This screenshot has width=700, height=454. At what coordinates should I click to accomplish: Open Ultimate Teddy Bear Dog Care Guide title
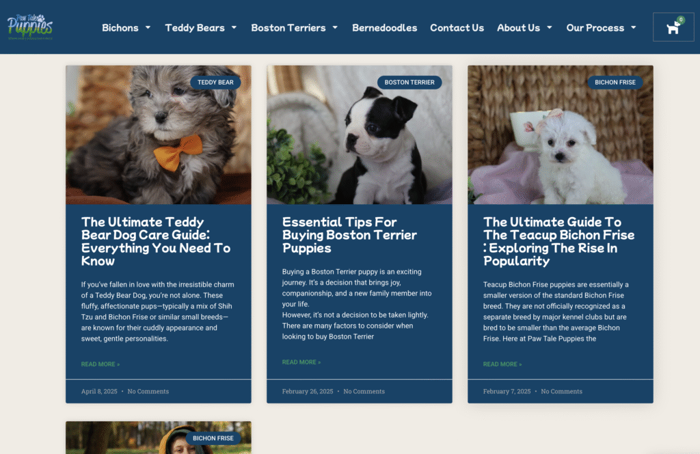(156, 241)
